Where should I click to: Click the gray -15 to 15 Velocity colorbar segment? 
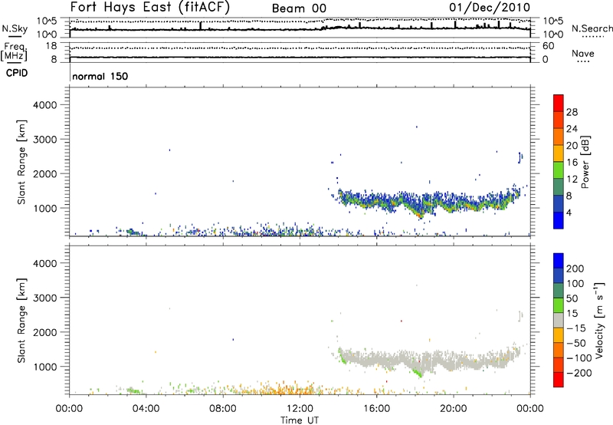559,320
